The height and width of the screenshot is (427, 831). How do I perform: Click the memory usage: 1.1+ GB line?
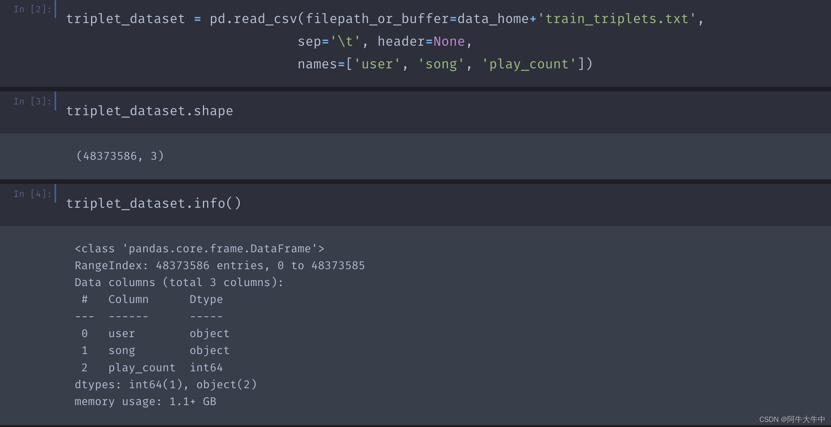click(145, 402)
